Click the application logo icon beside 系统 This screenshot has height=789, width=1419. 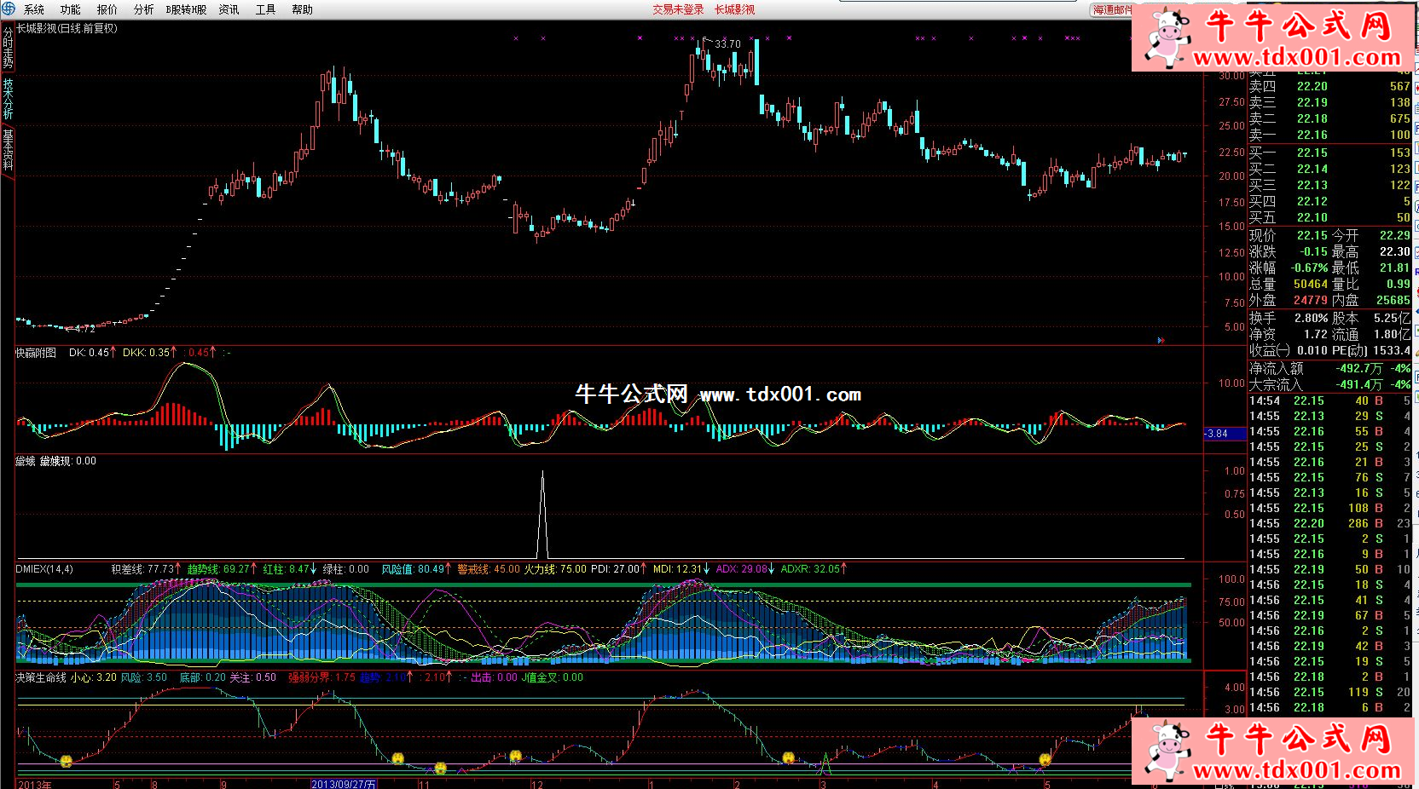pyautogui.click(x=9, y=9)
